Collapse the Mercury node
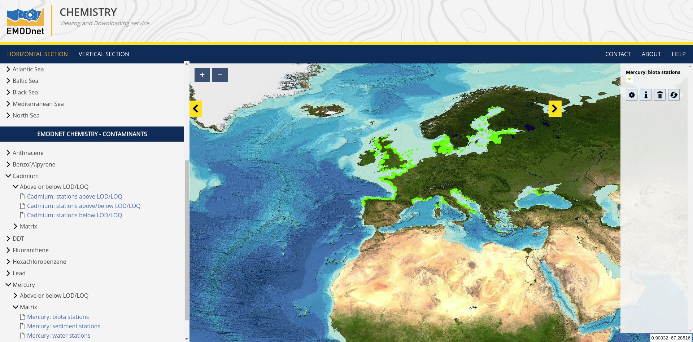Viewport: 693px width, 342px height. click(x=8, y=285)
